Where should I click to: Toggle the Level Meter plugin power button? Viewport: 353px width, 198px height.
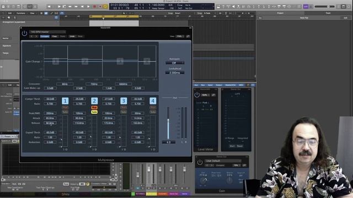tap(197, 95)
